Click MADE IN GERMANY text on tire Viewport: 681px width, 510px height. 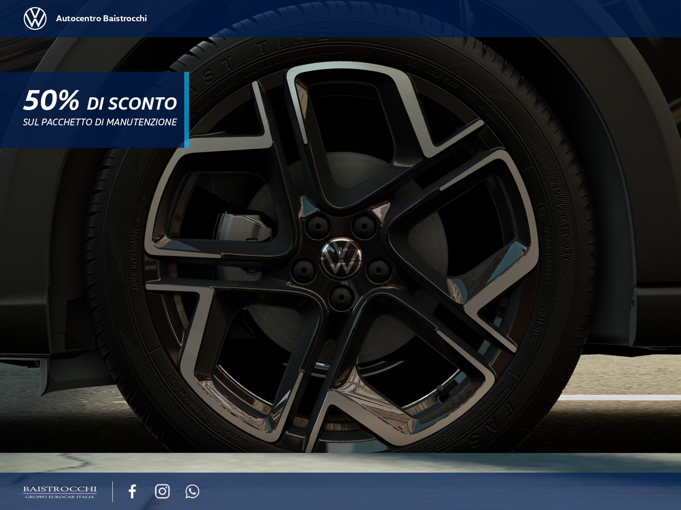[135, 258]
